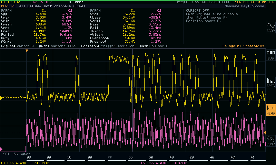The width and height of the screenshot is (276, 165).
Task: Click the 'push: cursors Time' hint
Action: click(x=57, y=46)
